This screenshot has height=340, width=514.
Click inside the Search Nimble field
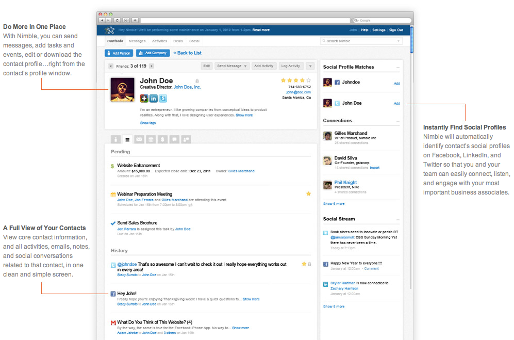tap(361, 41)
